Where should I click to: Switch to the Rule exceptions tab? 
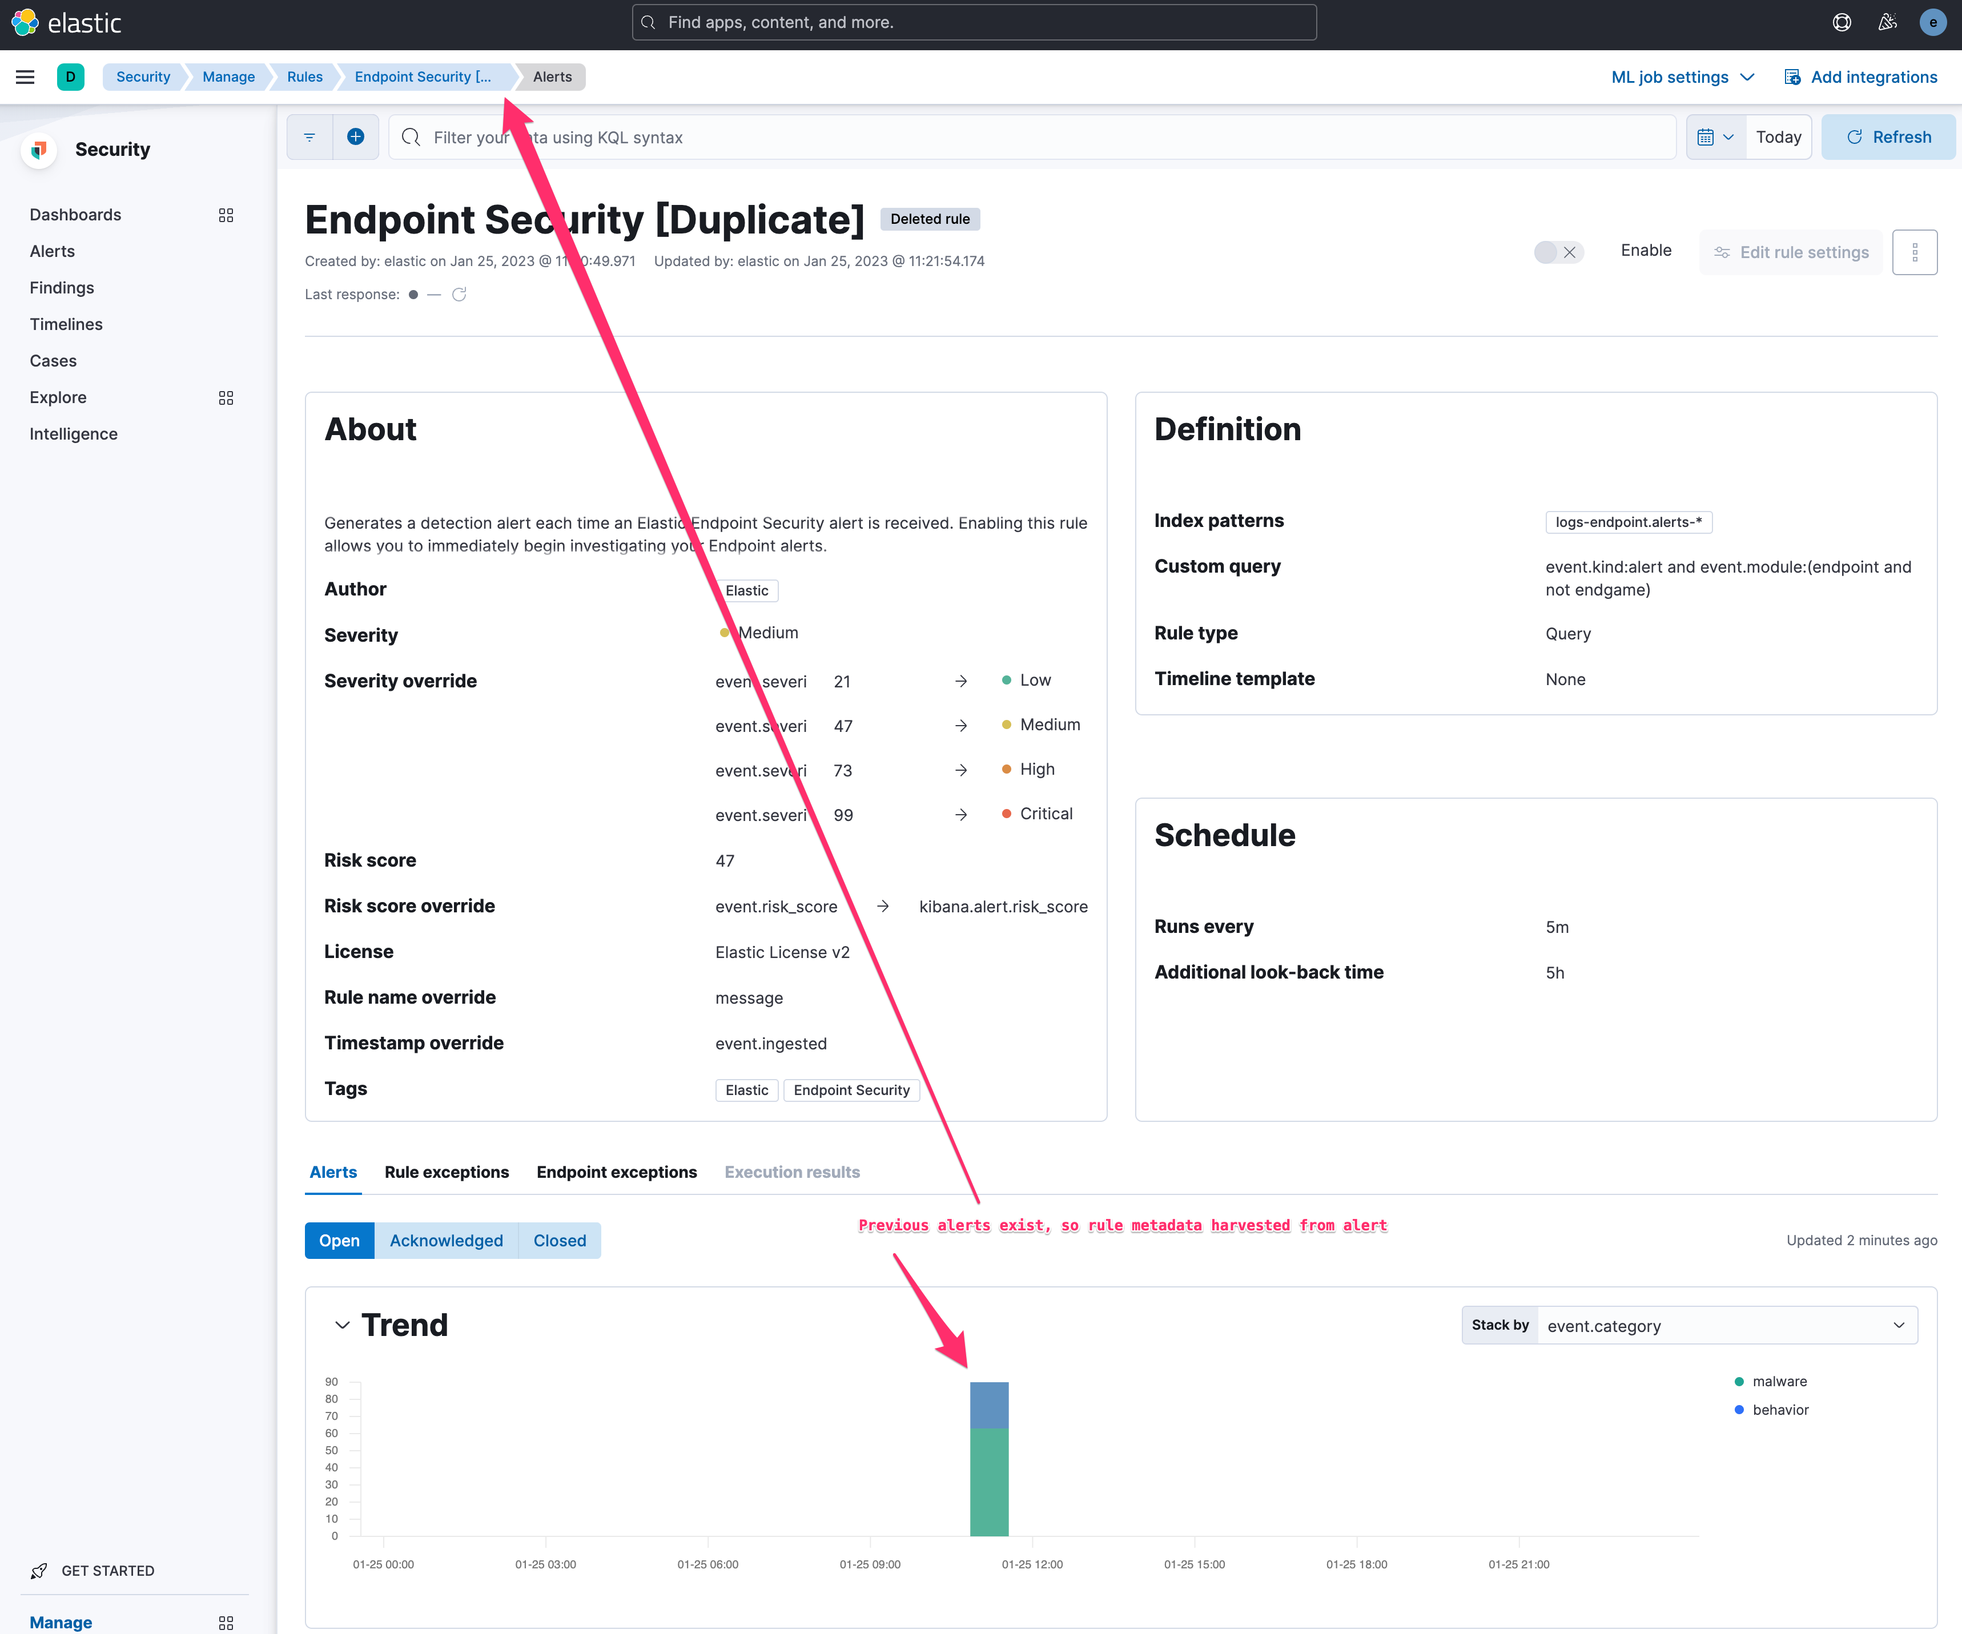tap(447, 1172)
